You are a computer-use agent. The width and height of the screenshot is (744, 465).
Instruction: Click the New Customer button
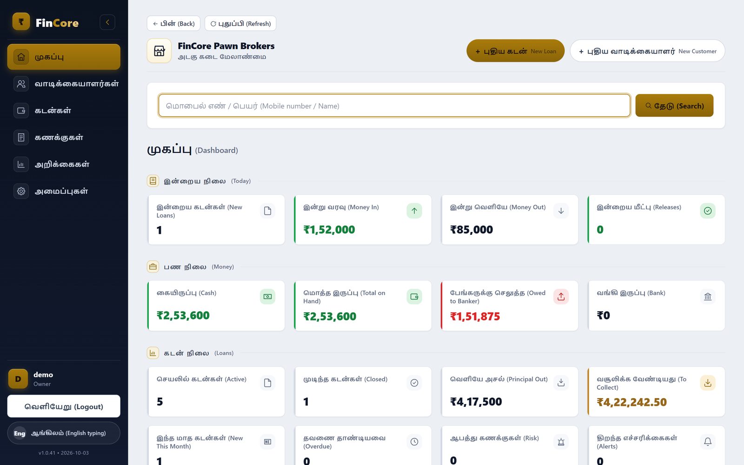tap(647, 51)
